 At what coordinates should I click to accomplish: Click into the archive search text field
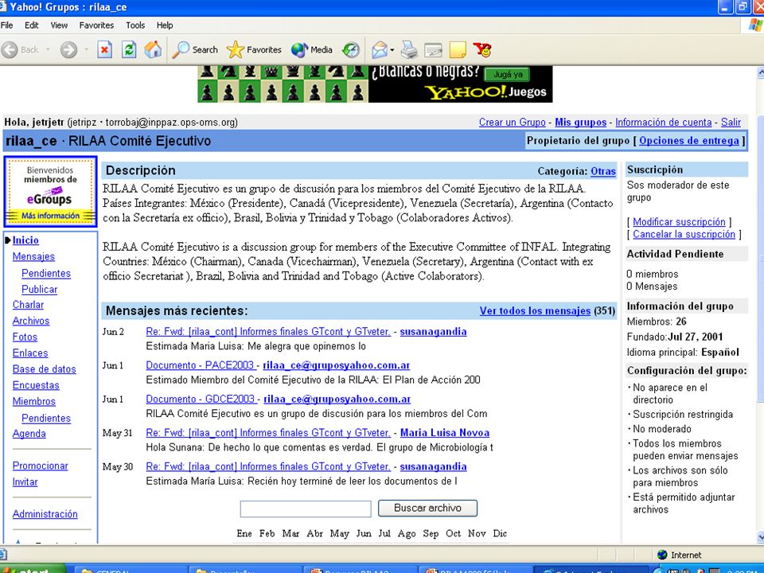(x=306, y=509)
